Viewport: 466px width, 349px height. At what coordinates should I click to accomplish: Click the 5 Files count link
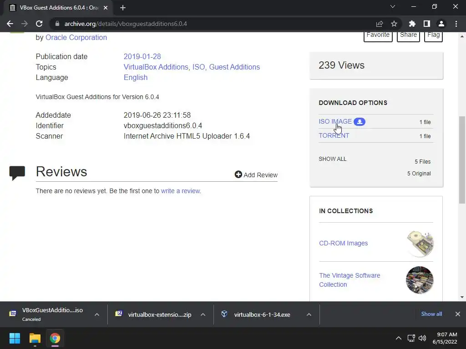coord(423,162)
